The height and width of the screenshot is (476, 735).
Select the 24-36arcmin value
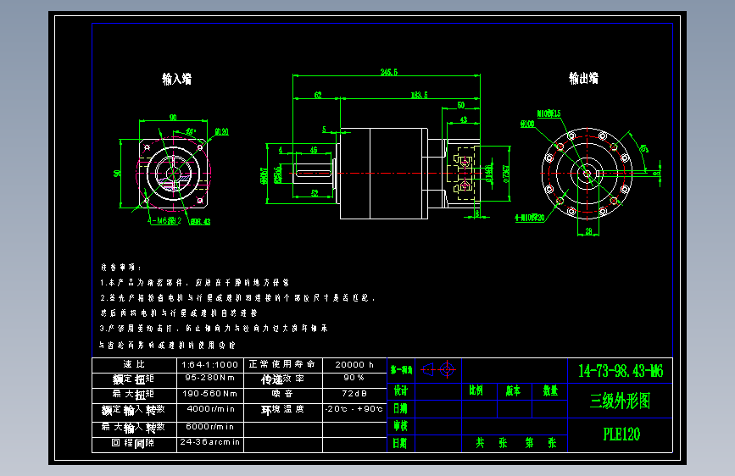point(209,442)
